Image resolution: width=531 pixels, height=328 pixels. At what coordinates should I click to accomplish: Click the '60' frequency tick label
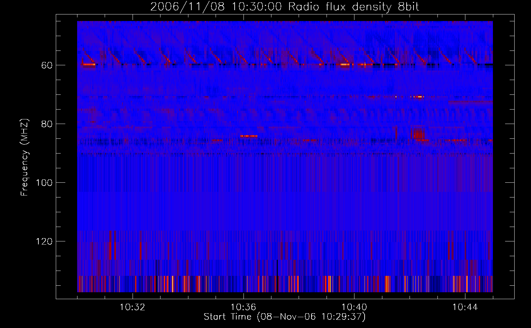pyautogui.click(x=47, y=65)
